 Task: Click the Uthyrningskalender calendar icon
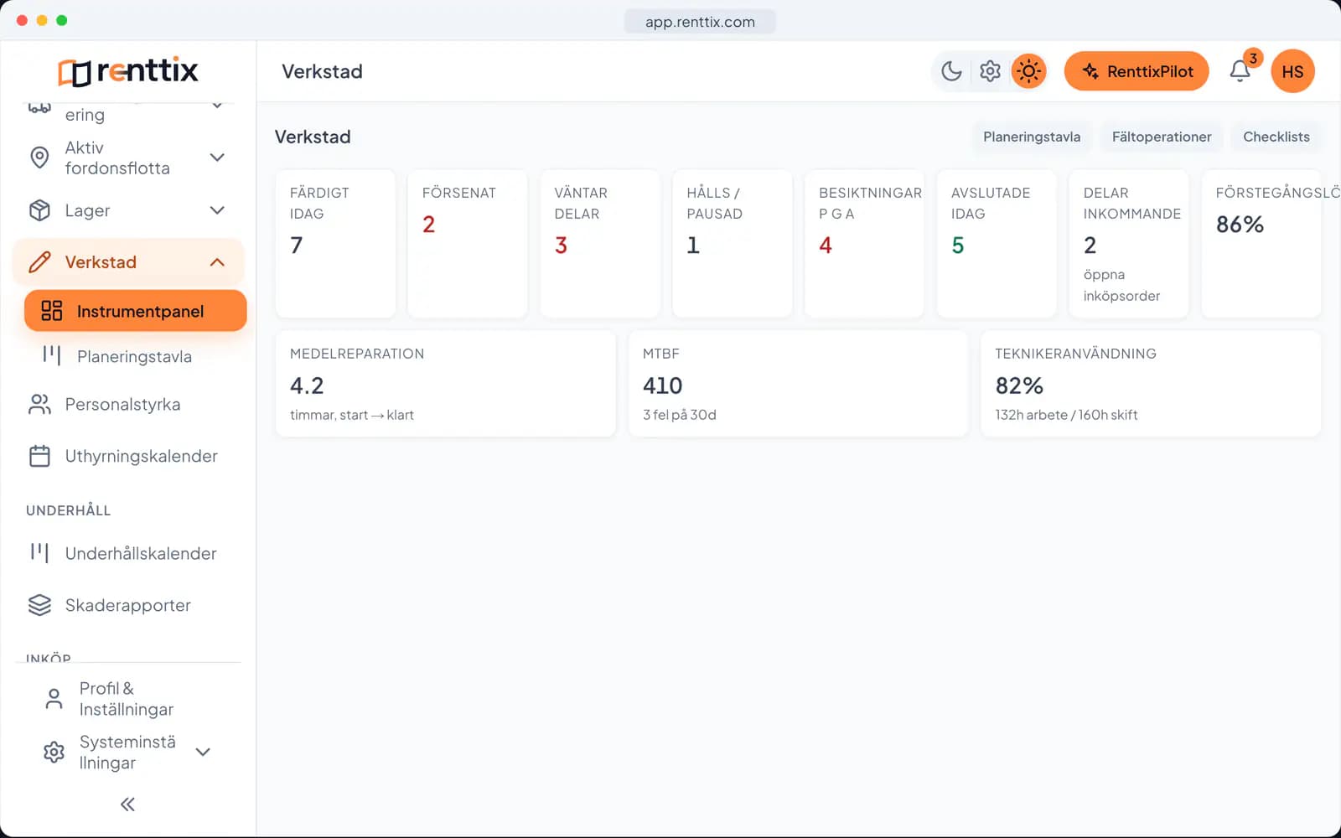(39, 456)
